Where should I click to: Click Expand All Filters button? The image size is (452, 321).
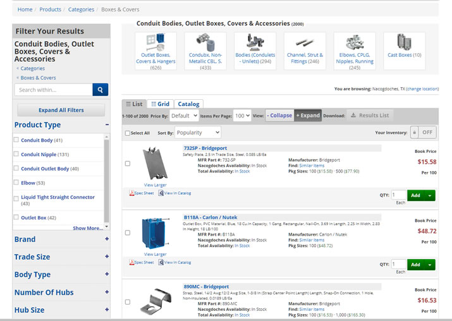point(61,110)
